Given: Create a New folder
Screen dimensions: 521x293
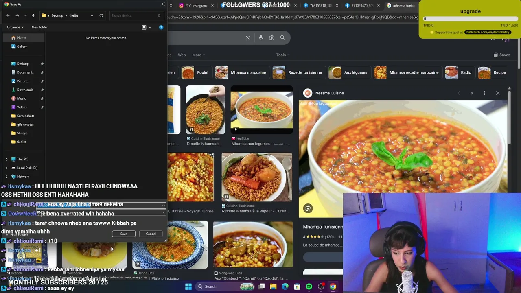Looking at the screenshot, I should (x=39, y=27).
